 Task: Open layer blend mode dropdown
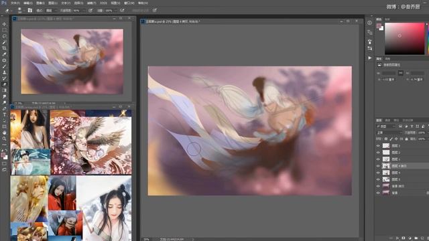click(x=389, y=133)
